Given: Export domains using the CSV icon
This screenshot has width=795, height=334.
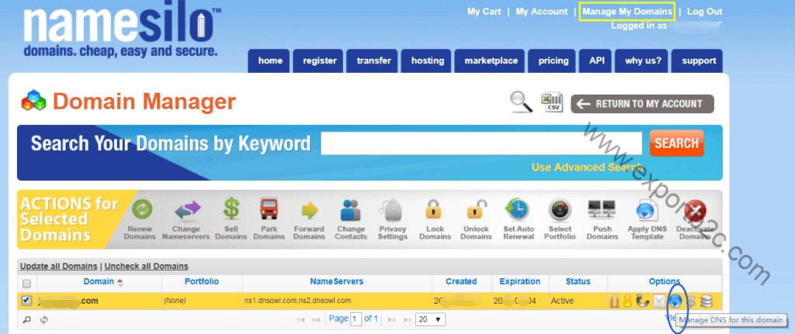Looking at the screenshot, I should click(x=552, y=102).
